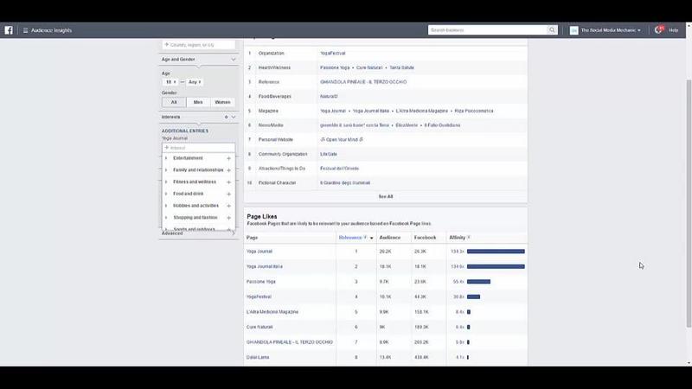This screenshot has width=692, height=389.
Task: Click the Search business input field
Action: 488,30
